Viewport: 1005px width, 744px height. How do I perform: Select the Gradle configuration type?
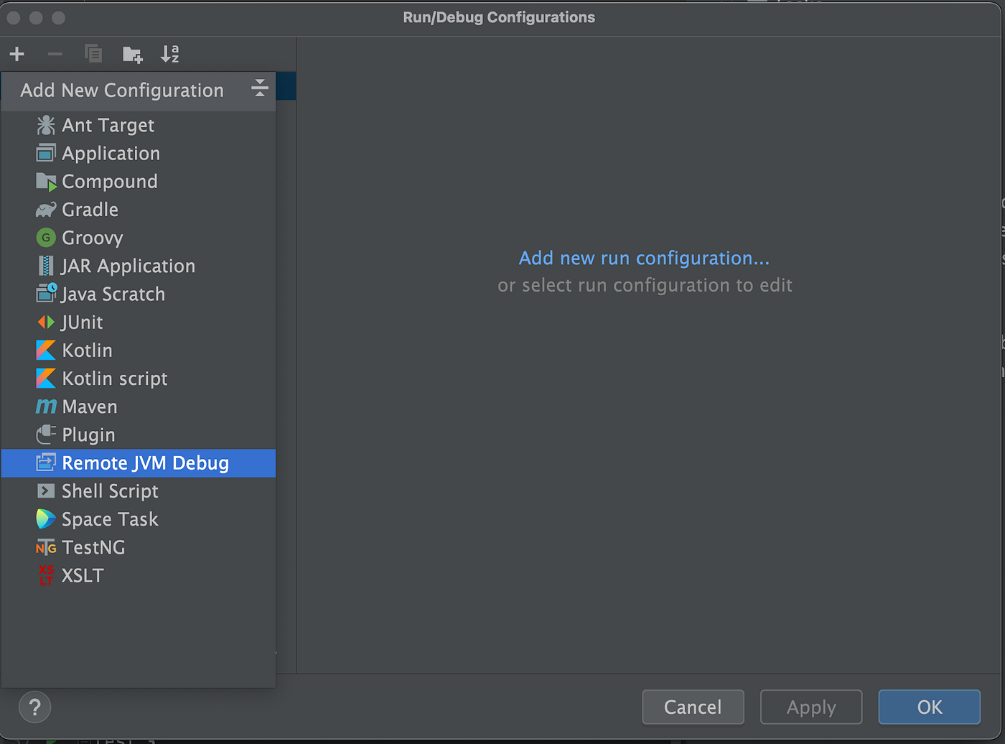[90, 210]
